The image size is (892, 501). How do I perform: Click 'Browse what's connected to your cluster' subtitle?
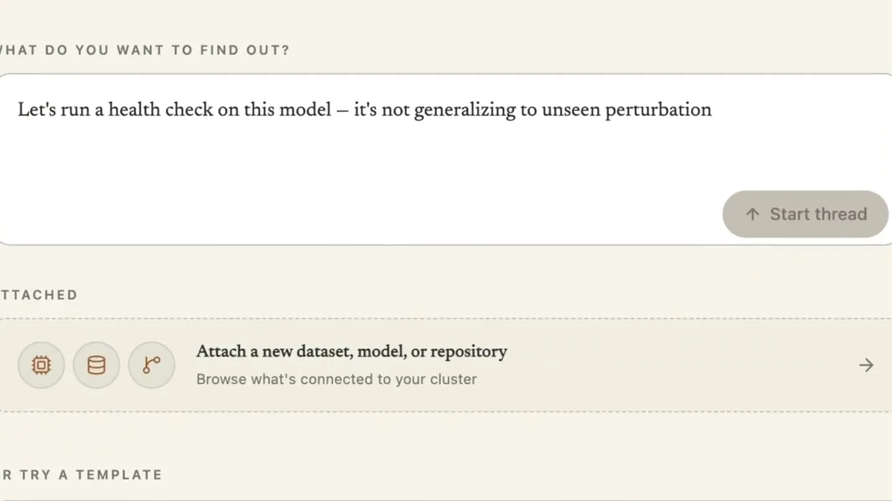point(336,379)
